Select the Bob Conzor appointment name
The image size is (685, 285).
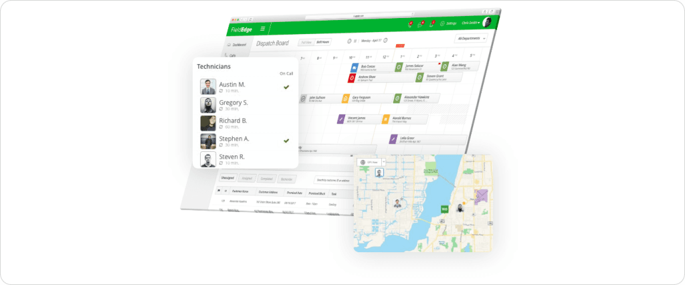click(367, 66)
